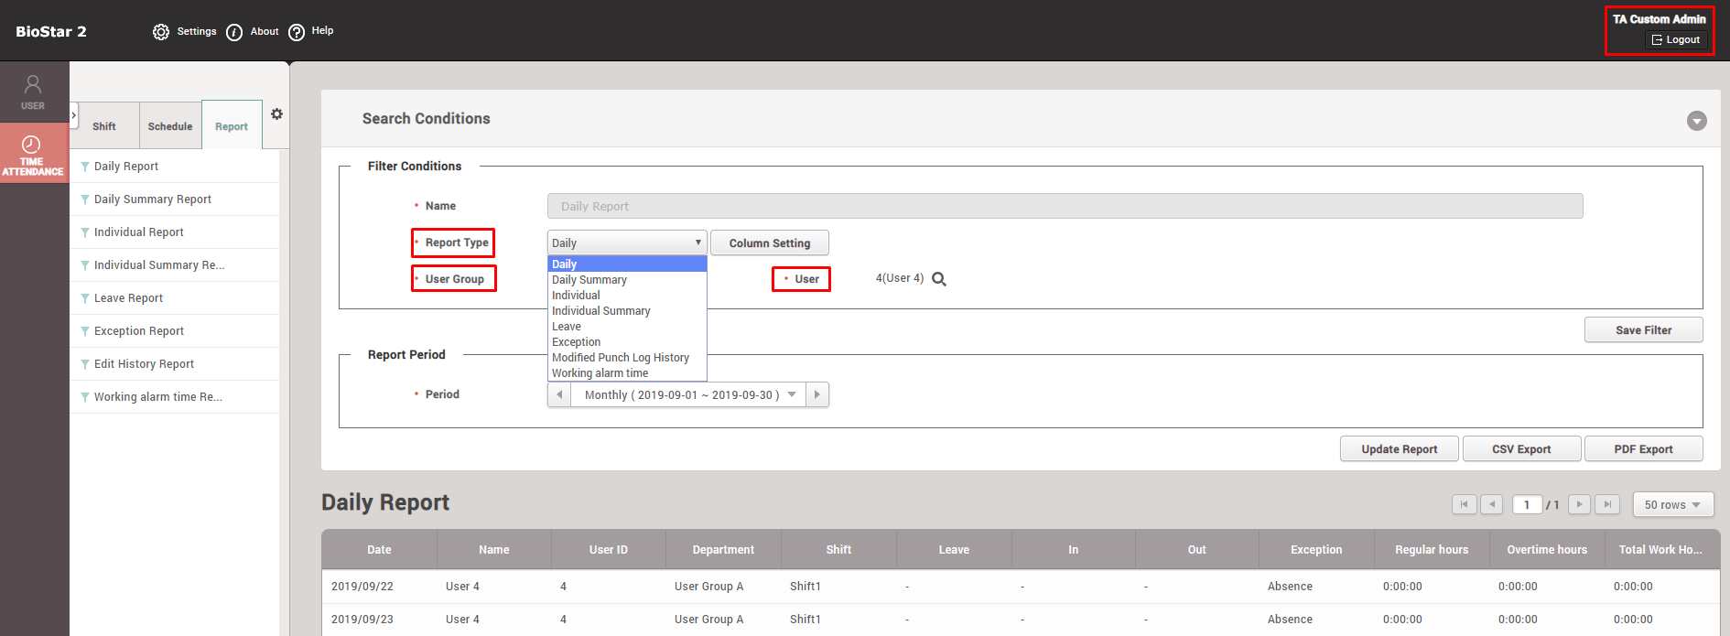Open the Help question mark icon
The height and width of the screenshot is (636, 1730).
click(297, 32)
